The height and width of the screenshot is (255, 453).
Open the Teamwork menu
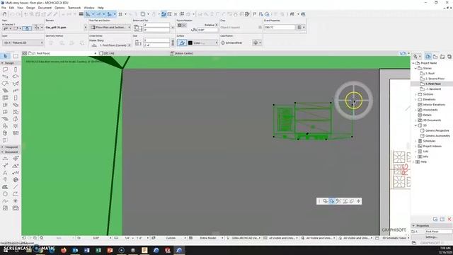pos(74,8)
